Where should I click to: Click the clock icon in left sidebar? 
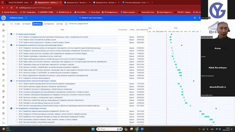3,36
